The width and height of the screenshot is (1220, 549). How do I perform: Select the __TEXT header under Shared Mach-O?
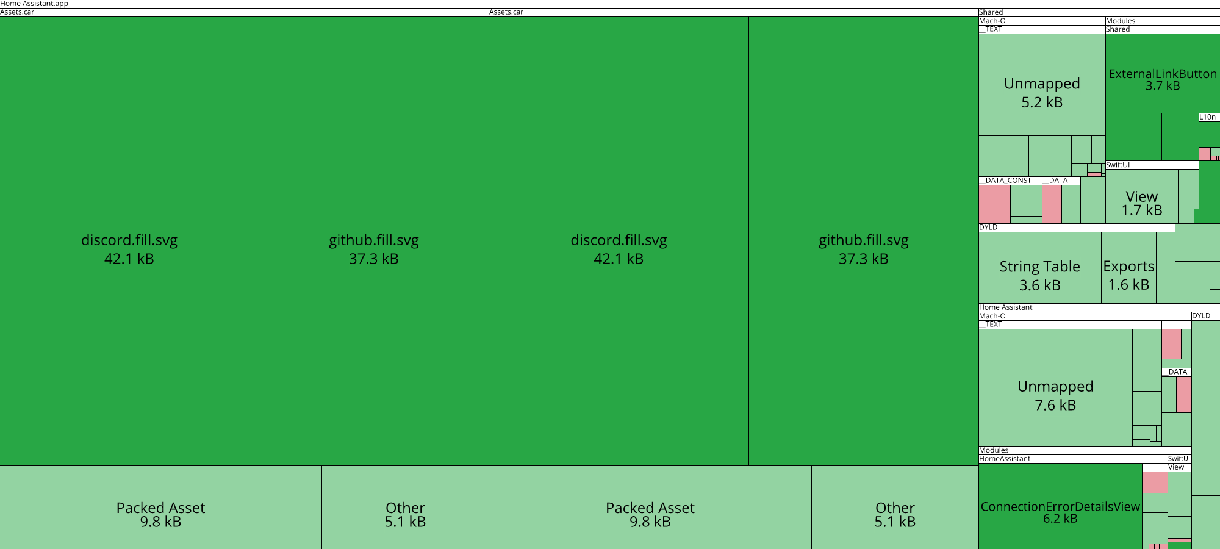point(1042,29)
